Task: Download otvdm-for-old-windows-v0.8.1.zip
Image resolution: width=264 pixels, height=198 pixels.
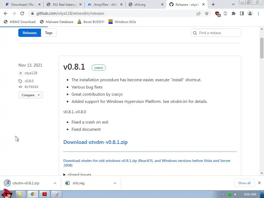Action: (147, 163)
